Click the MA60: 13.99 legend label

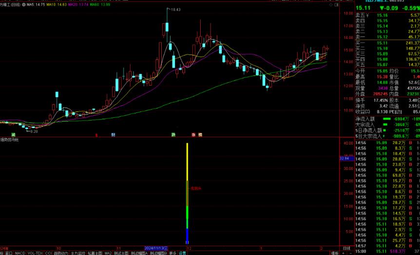100,5
